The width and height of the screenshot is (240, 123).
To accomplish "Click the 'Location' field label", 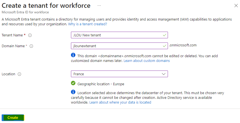I will 8,74.
